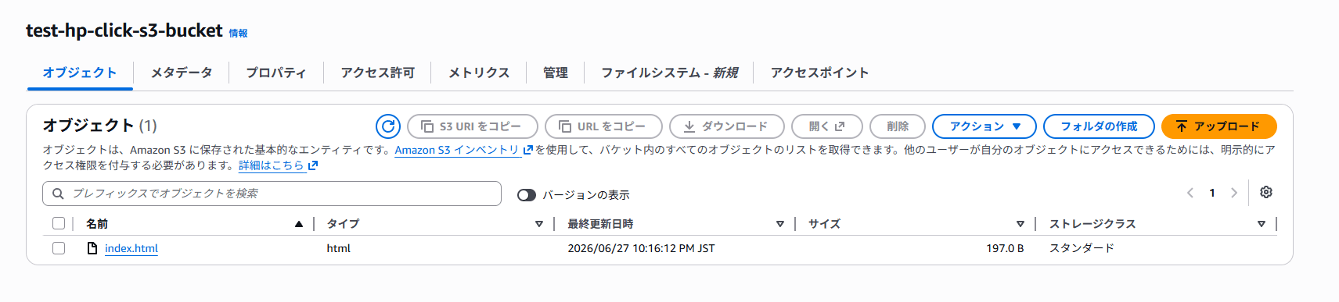The image size is (1339, 302).
Task: Open the index.html object link
Action: click(x=131, y=248)
